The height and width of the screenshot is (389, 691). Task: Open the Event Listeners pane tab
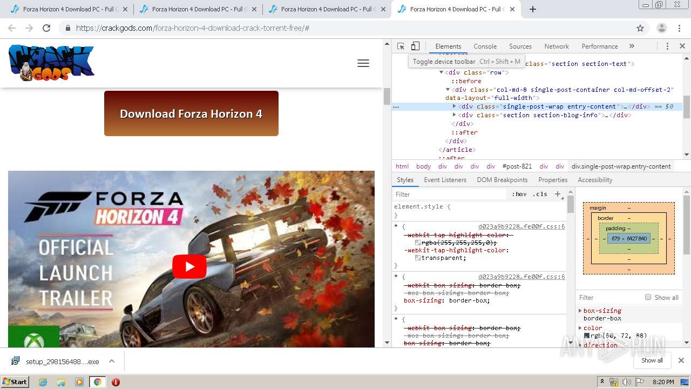click(445, 180)
